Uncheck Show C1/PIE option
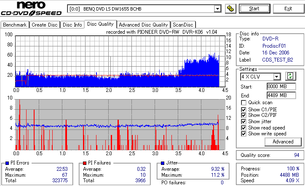The image size is (305, 186). 243,110
